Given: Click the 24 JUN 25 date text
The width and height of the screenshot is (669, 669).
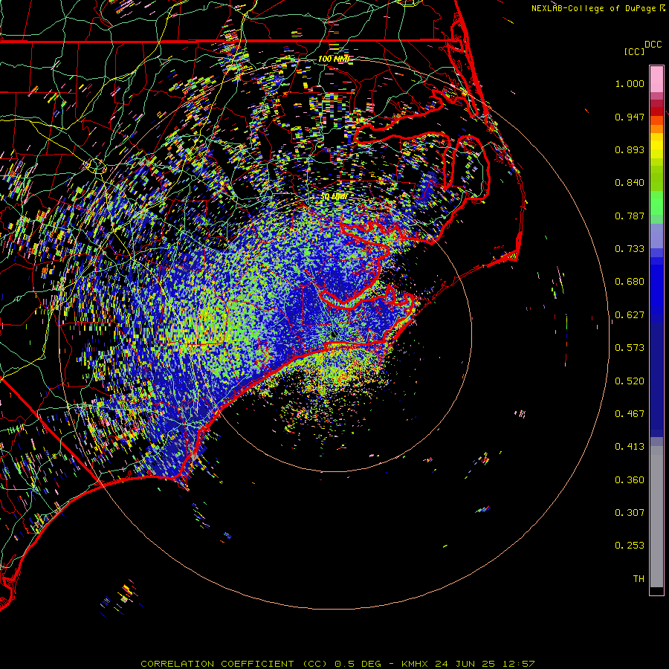Looking at the screenshot, I should 465,664.
